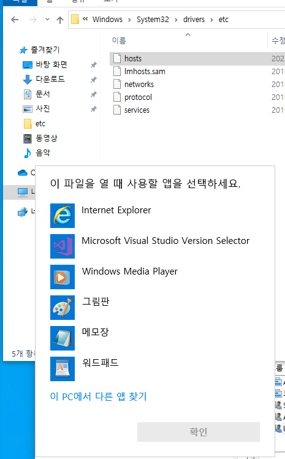
Task: Select drivers in the address path
Action: click(194, 20)
